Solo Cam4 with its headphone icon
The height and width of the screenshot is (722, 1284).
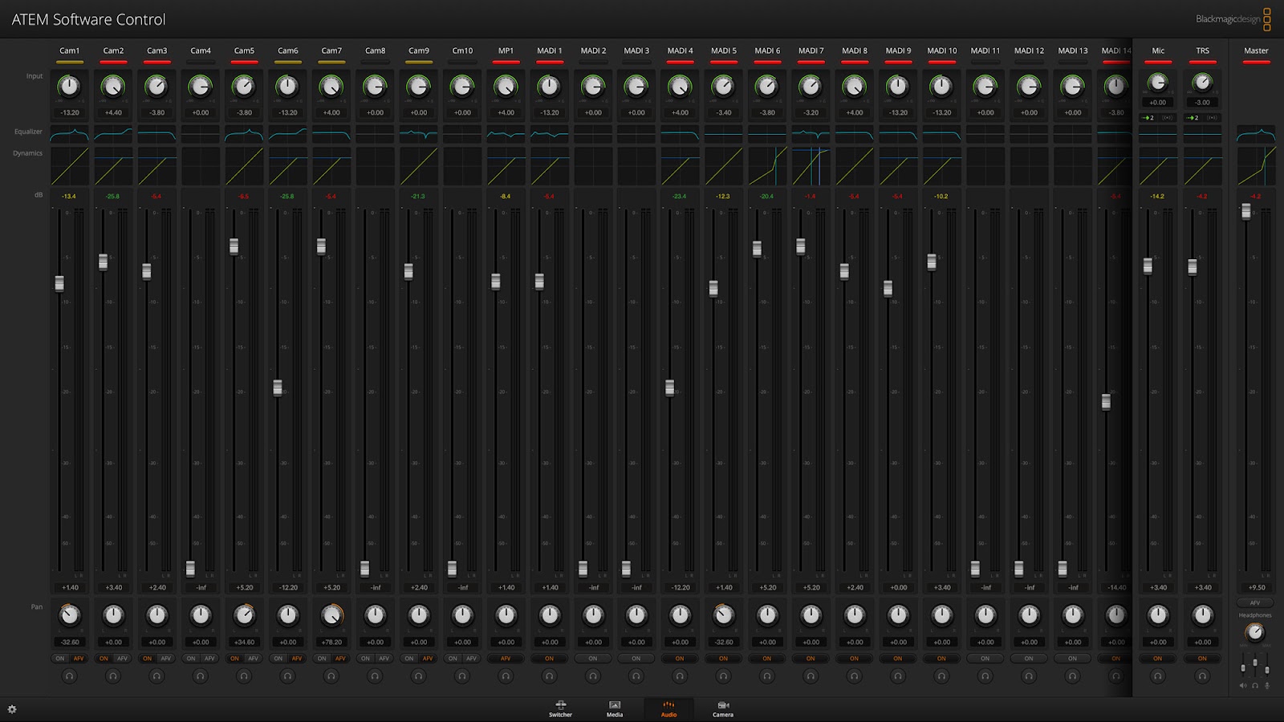(201, 676)
